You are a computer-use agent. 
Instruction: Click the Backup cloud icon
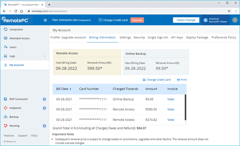(6, 117)
